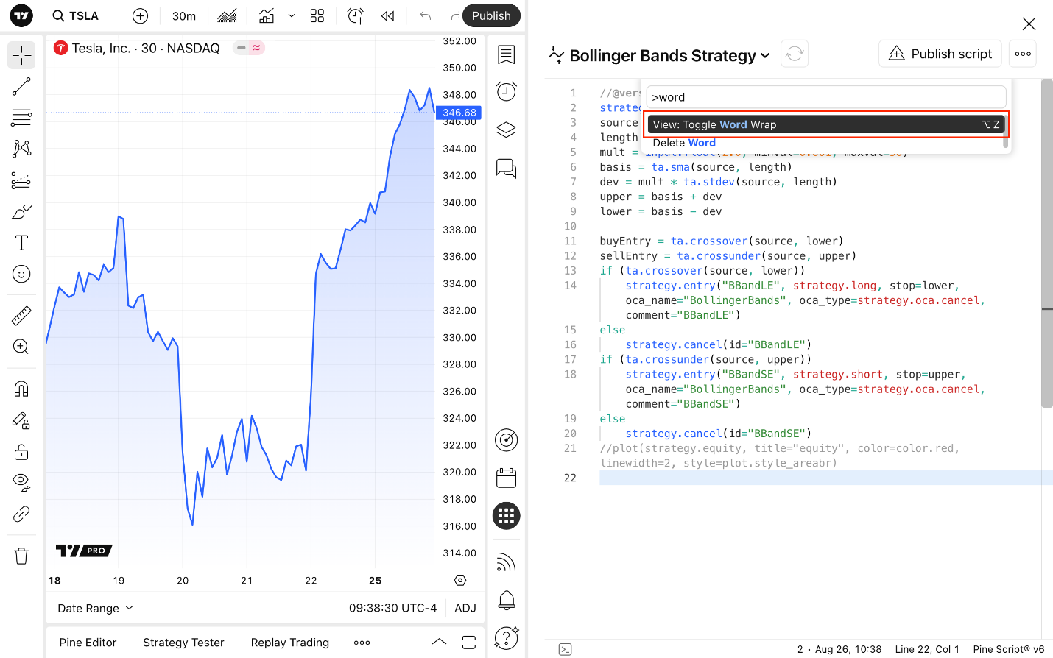This screenshot has height=658, width=1053.
Task: Close the Pine editor panel
Action: point(1029,24)
